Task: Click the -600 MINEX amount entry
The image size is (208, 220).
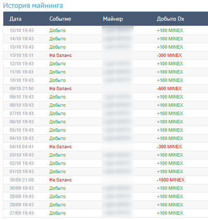Action: [169, 88]
